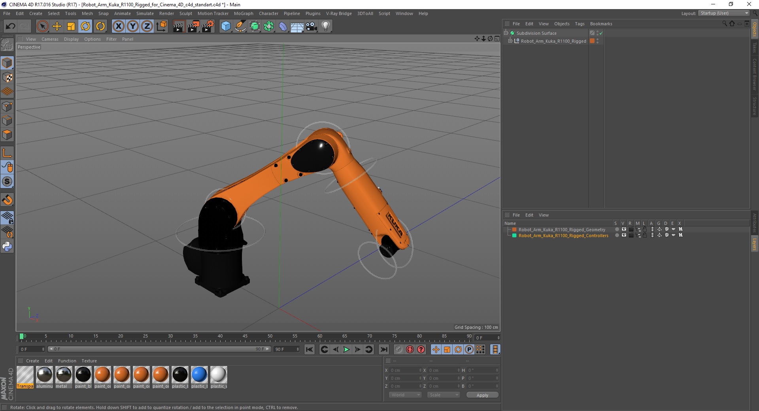The image size is (759, 411).
Task: Open the floor environment objects icon
Action: (297, 26)
